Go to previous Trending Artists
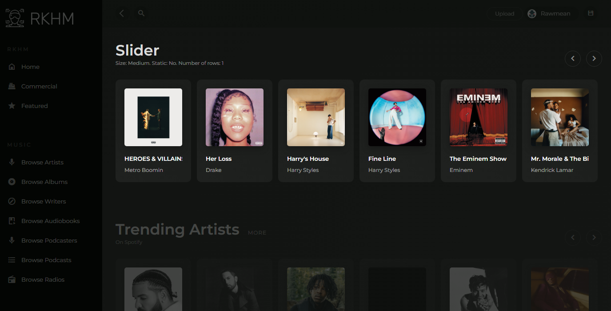 pos(573,238)
